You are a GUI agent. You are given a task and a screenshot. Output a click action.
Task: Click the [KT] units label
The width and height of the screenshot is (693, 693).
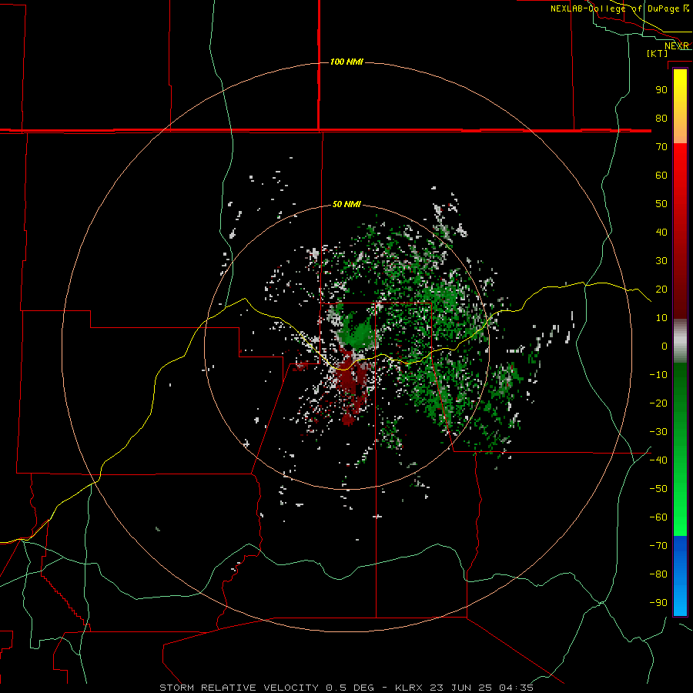[x=657, y=53]
